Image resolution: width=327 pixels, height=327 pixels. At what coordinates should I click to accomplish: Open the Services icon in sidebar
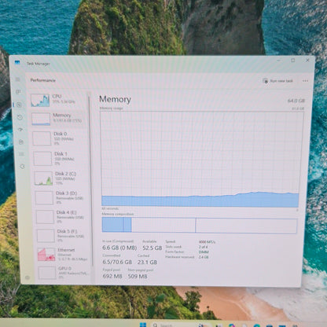[x=22, y=167]
